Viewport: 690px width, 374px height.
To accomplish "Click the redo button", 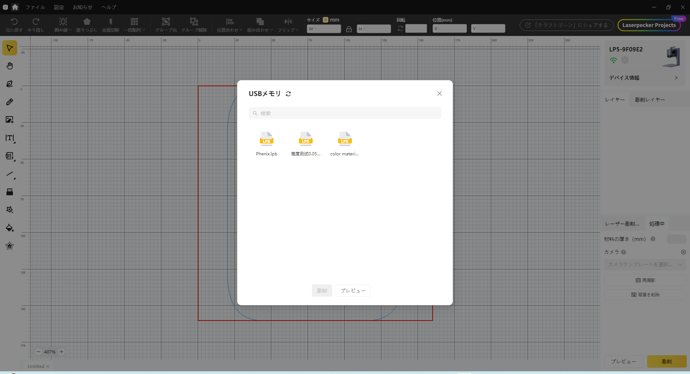I will (x=36, y=25).
